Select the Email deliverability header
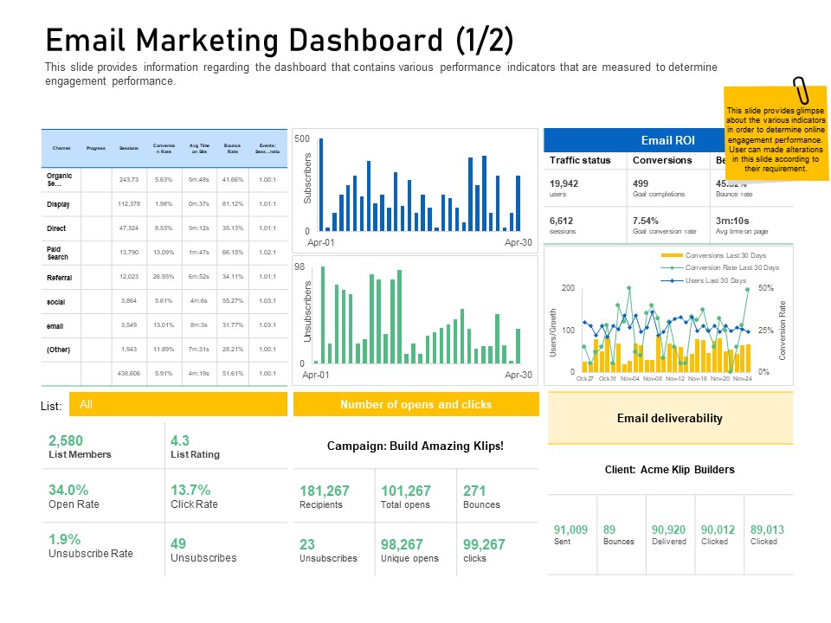Viewport: 831px width, 623px height. click(x=670, y=418)
